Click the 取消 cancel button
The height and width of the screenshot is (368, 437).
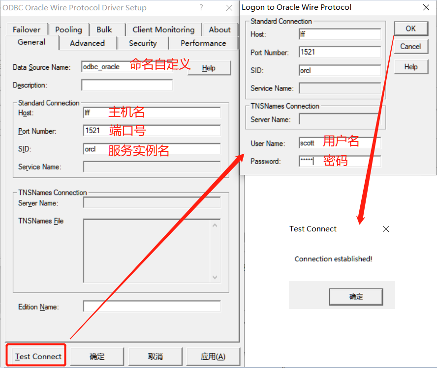155,356
